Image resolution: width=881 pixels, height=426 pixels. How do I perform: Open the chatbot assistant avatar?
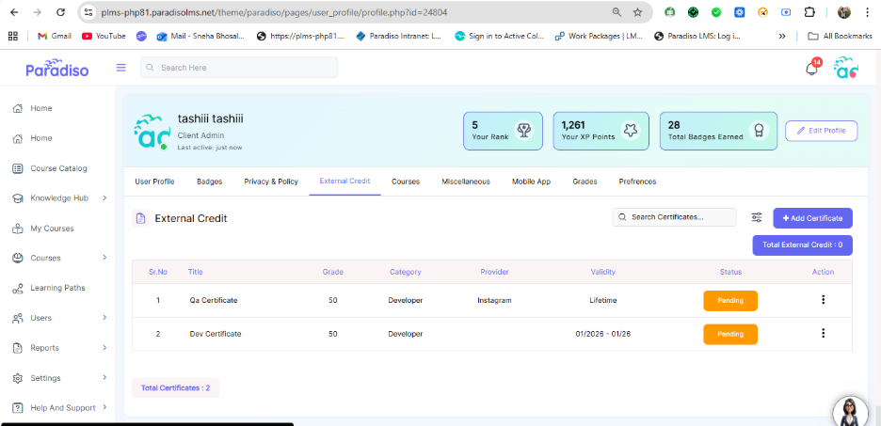point(850,410)
